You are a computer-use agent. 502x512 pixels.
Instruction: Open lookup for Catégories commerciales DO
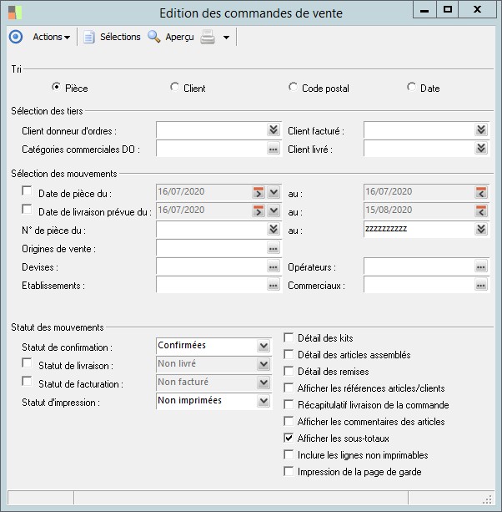[x=273, y=149]
